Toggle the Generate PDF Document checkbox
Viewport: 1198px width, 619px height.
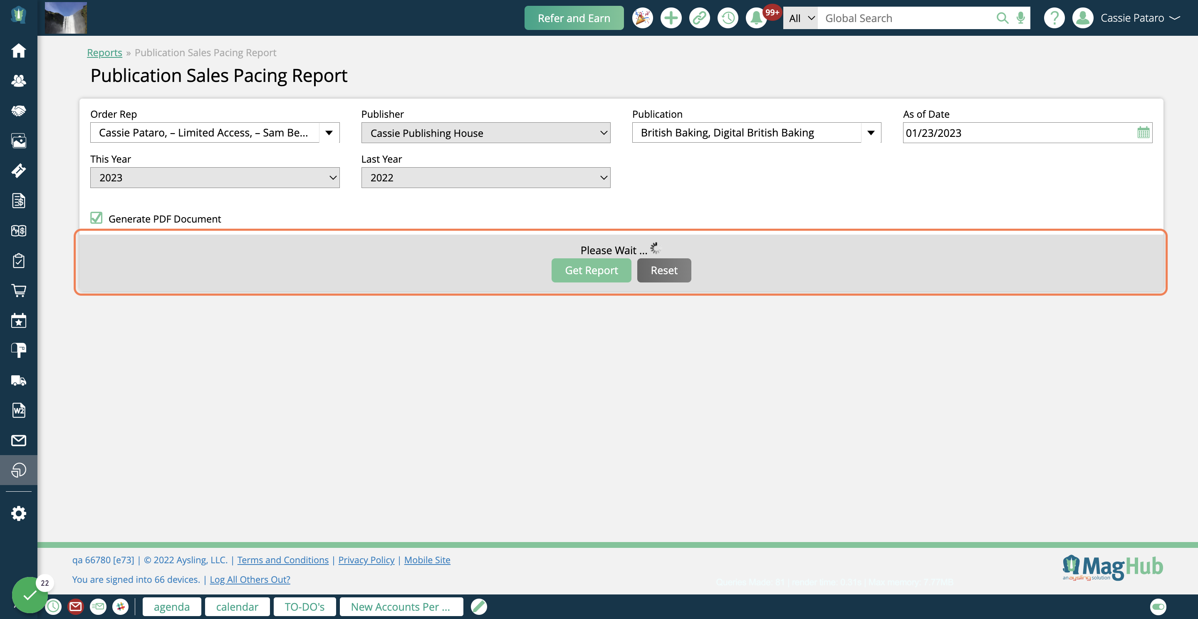(x=96, y=218)
